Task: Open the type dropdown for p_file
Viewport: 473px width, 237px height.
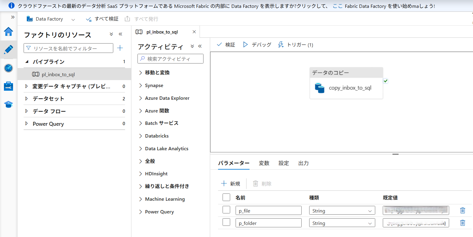Action: pos(342,211)
